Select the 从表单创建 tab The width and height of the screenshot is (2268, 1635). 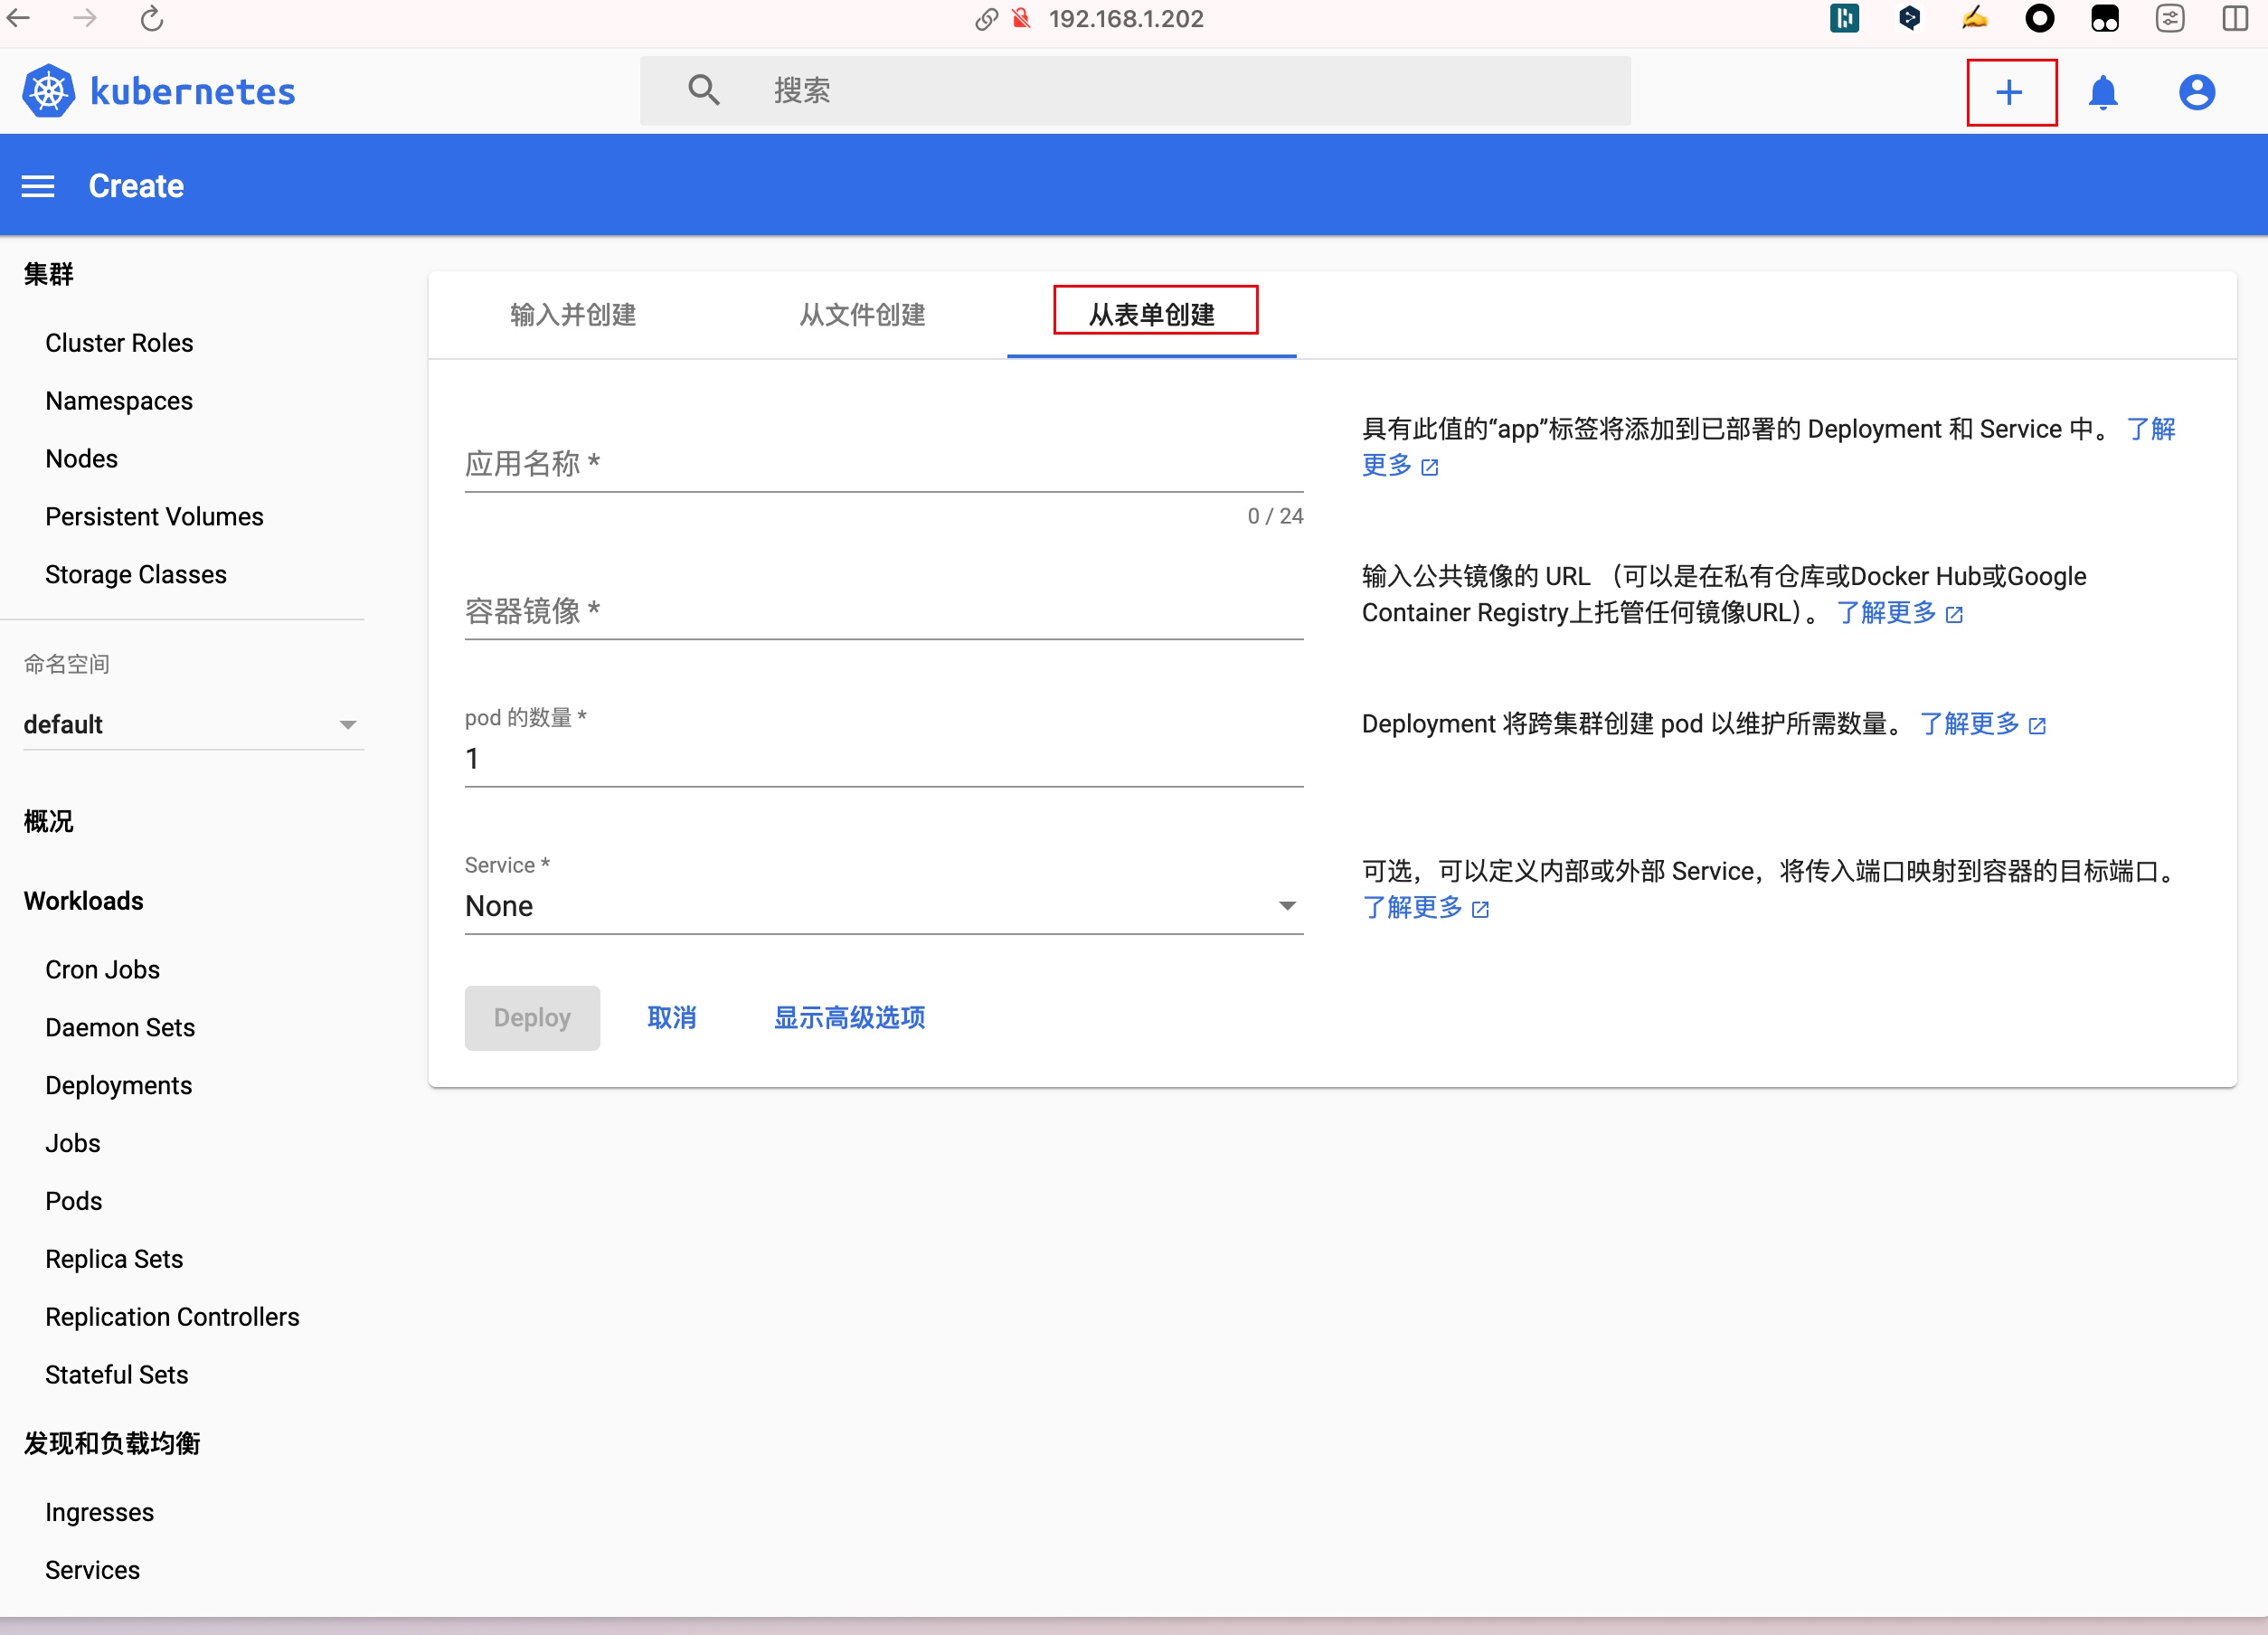click(1152, 315)
